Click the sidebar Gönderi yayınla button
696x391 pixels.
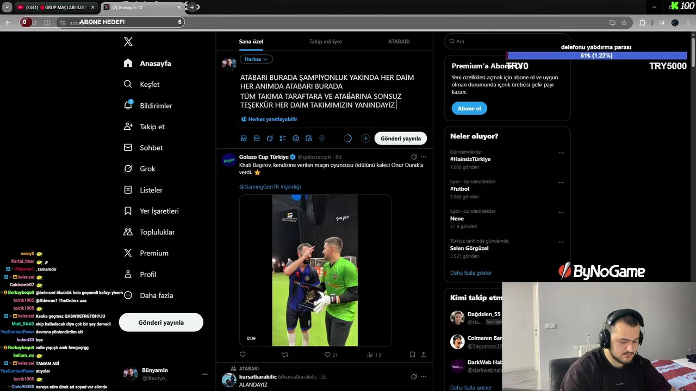(161, 323)
